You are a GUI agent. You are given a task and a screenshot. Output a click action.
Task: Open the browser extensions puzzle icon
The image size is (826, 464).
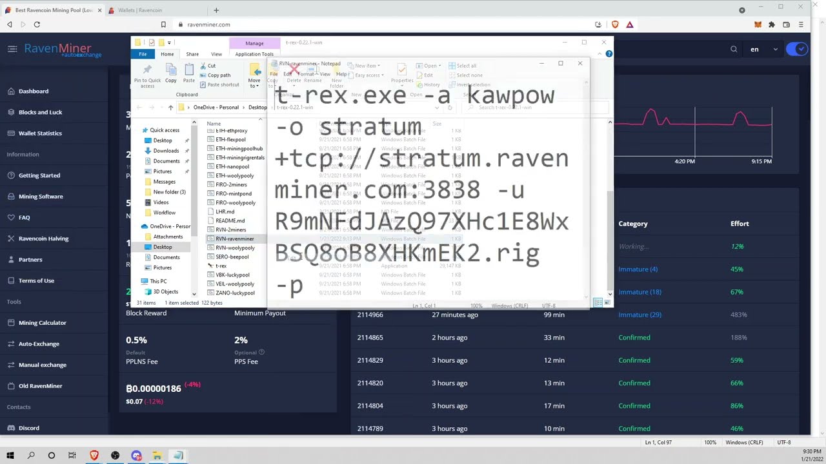pyautogui.click(x=772, y=24)
